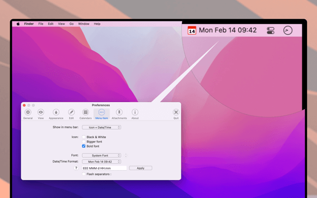Enable the Black & White icon checkbox

pos(84,137)
